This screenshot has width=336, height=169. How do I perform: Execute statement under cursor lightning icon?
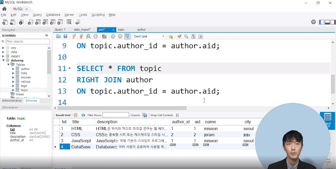82,36
